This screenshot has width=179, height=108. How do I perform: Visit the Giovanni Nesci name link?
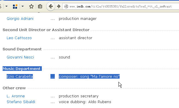tap(20, 57)
